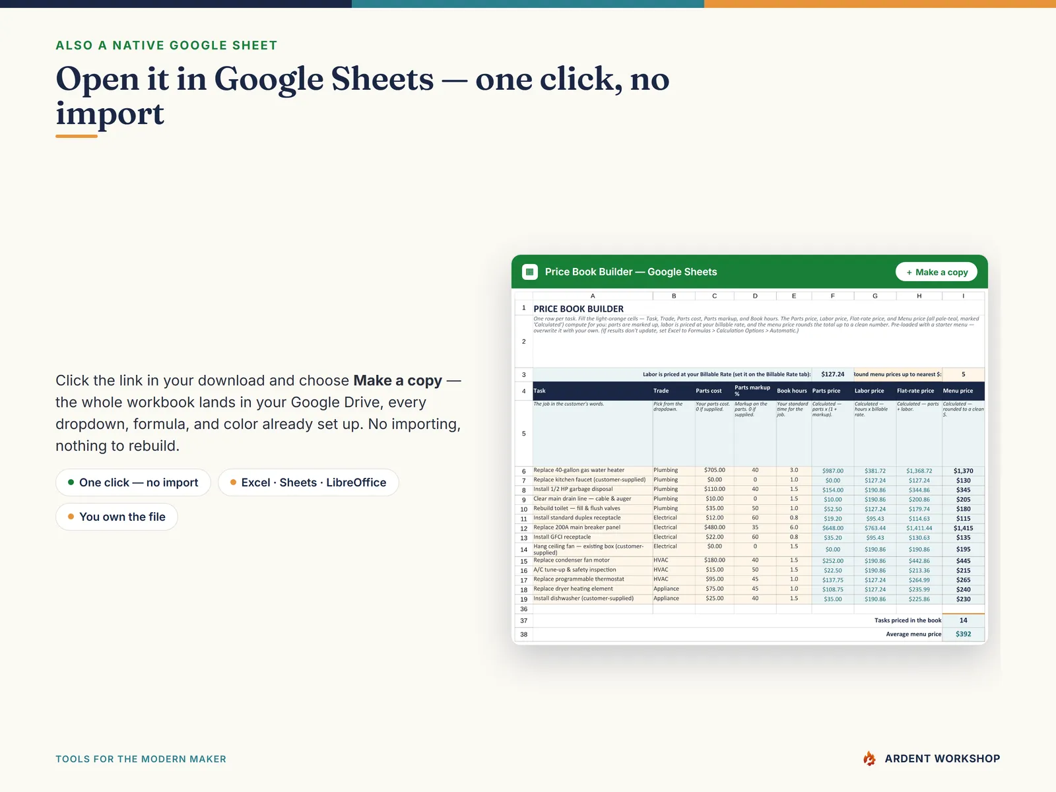This screenshot has width=1056, height=792.
Task: Click the '+ Make a copy' button
Action: [937, 272]
